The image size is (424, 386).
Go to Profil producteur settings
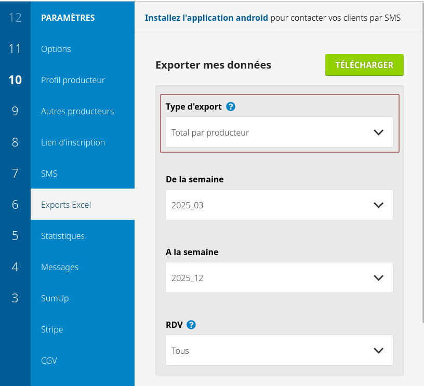(73, 80)
